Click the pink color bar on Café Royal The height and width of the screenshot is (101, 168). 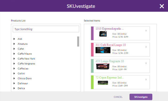click(92, 50)
